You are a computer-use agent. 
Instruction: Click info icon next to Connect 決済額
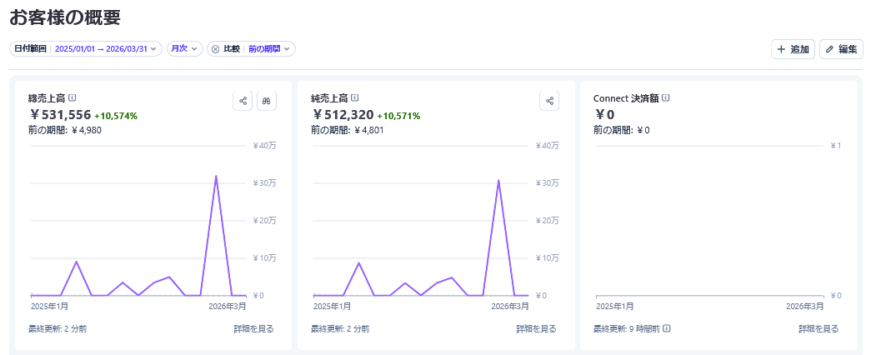coord(665,97)
